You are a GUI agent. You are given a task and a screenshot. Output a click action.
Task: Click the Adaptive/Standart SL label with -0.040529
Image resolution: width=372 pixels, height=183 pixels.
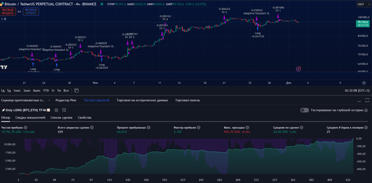tap(101, 45)
